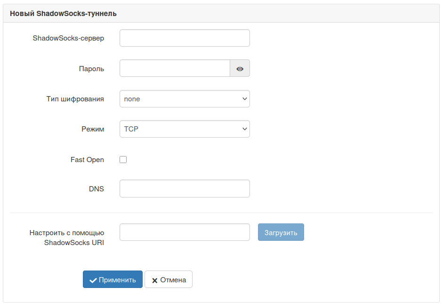Focus the ShadowSocks-сервер input field

point(185,38)
